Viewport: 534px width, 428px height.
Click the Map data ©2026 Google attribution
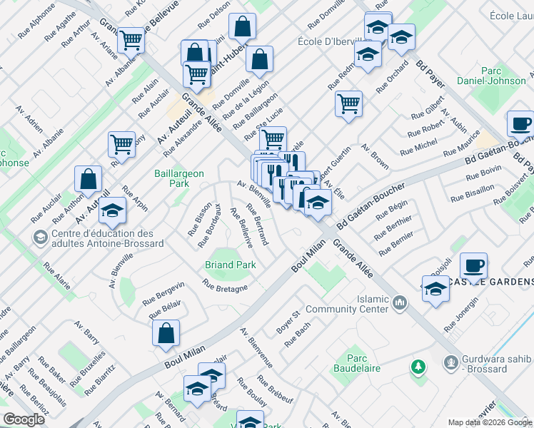click(x=490, y=422)
